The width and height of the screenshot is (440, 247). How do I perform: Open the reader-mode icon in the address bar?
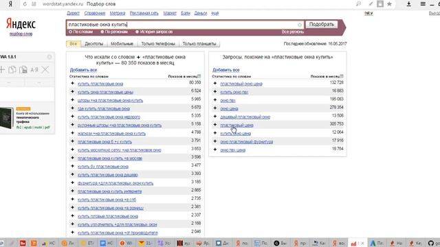[380, 4]
